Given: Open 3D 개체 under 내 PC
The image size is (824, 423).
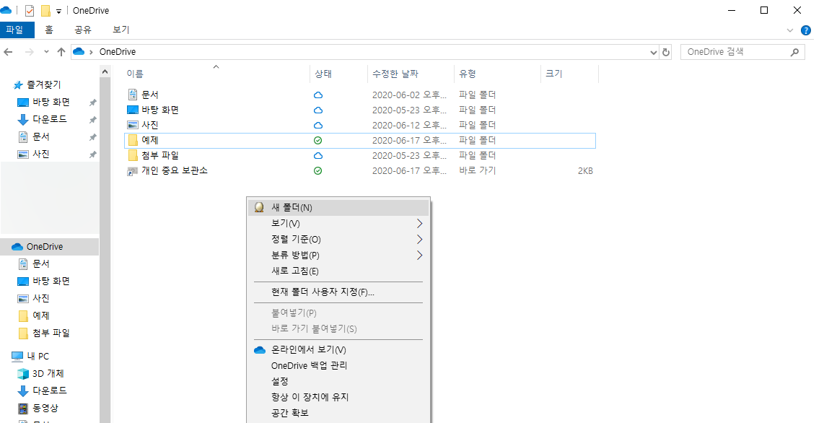Looking at the screenshot, I should point(48,374).
